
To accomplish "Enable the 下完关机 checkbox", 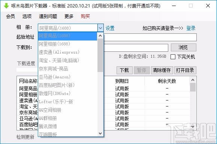I will click(173, 57).
